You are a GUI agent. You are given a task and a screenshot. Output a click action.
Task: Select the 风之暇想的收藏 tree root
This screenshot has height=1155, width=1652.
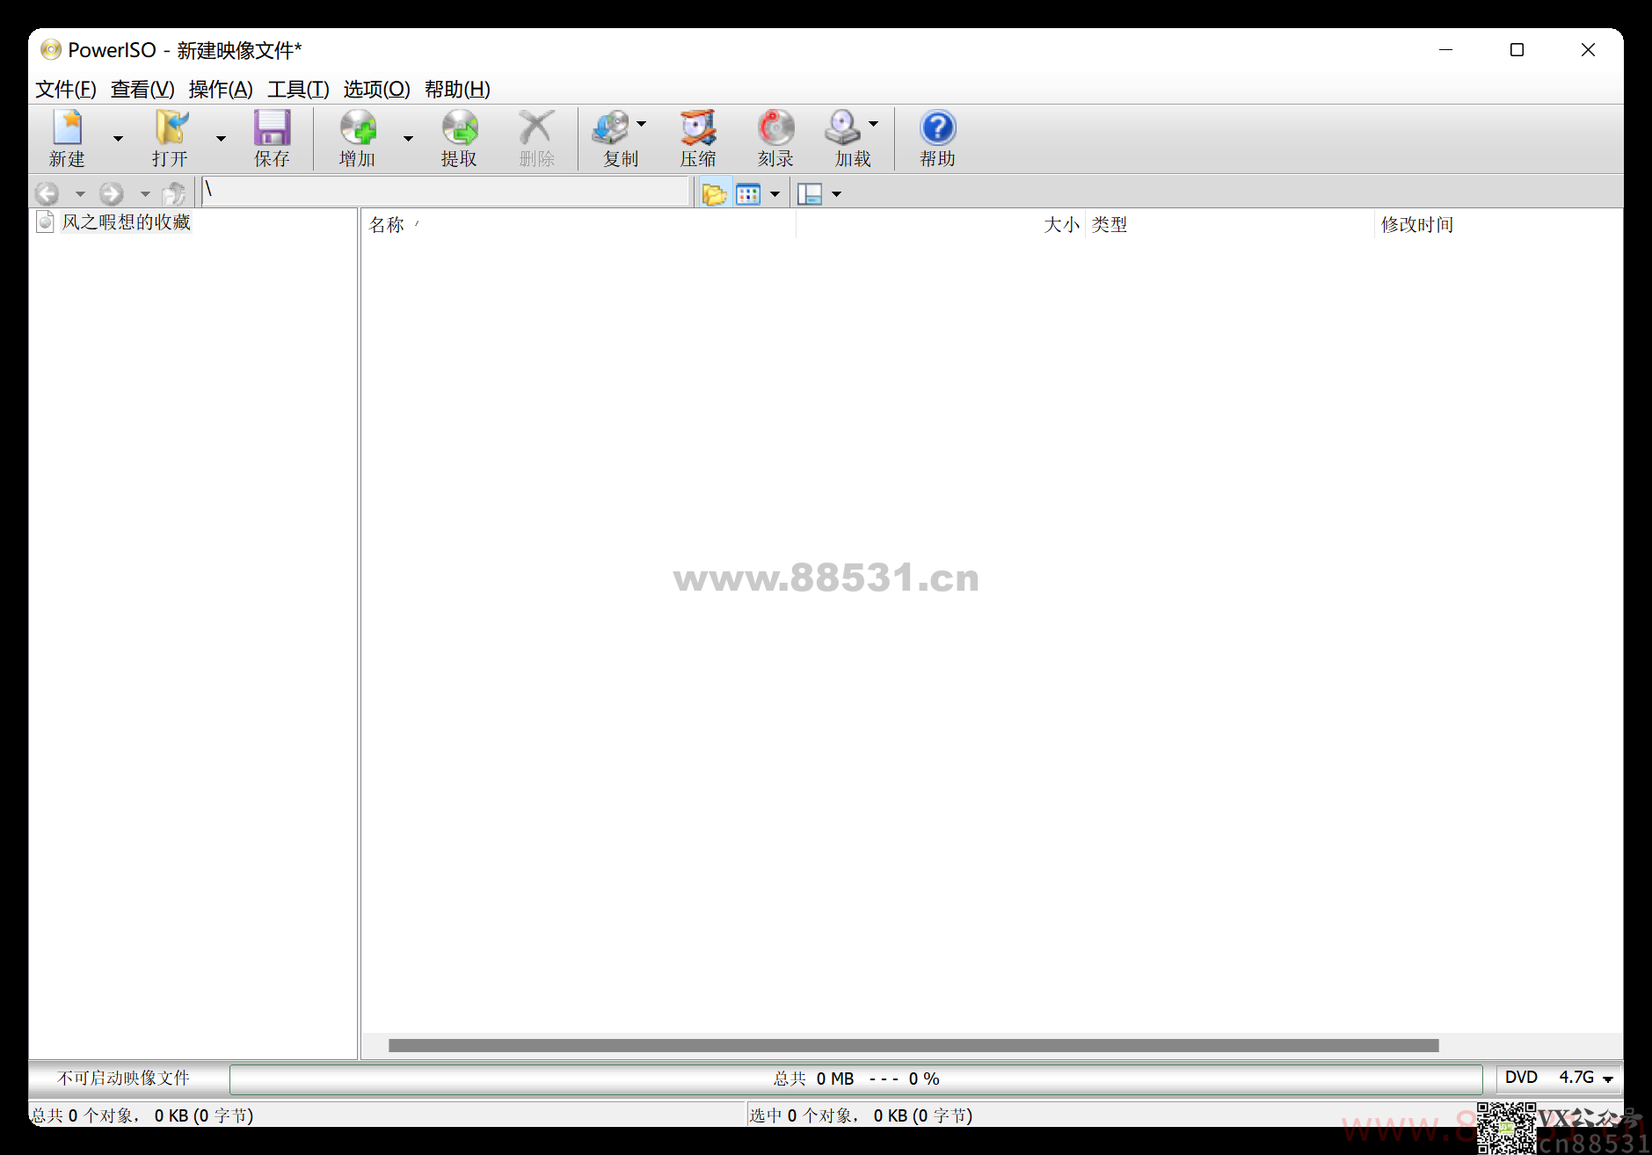(x=126, y=222)
